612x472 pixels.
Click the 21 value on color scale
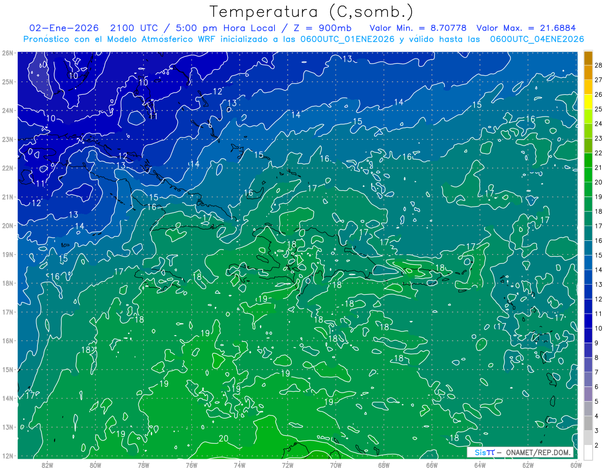pyautogui.click(x=598, y=168)
